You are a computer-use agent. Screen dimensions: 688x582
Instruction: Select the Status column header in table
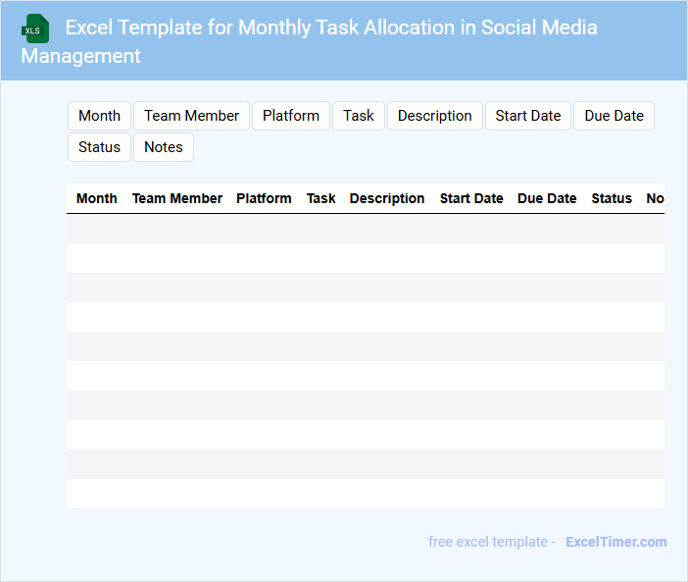(x=612, y=198)
